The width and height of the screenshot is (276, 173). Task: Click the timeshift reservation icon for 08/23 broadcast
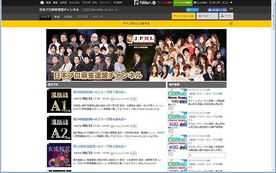click(112, 153)
